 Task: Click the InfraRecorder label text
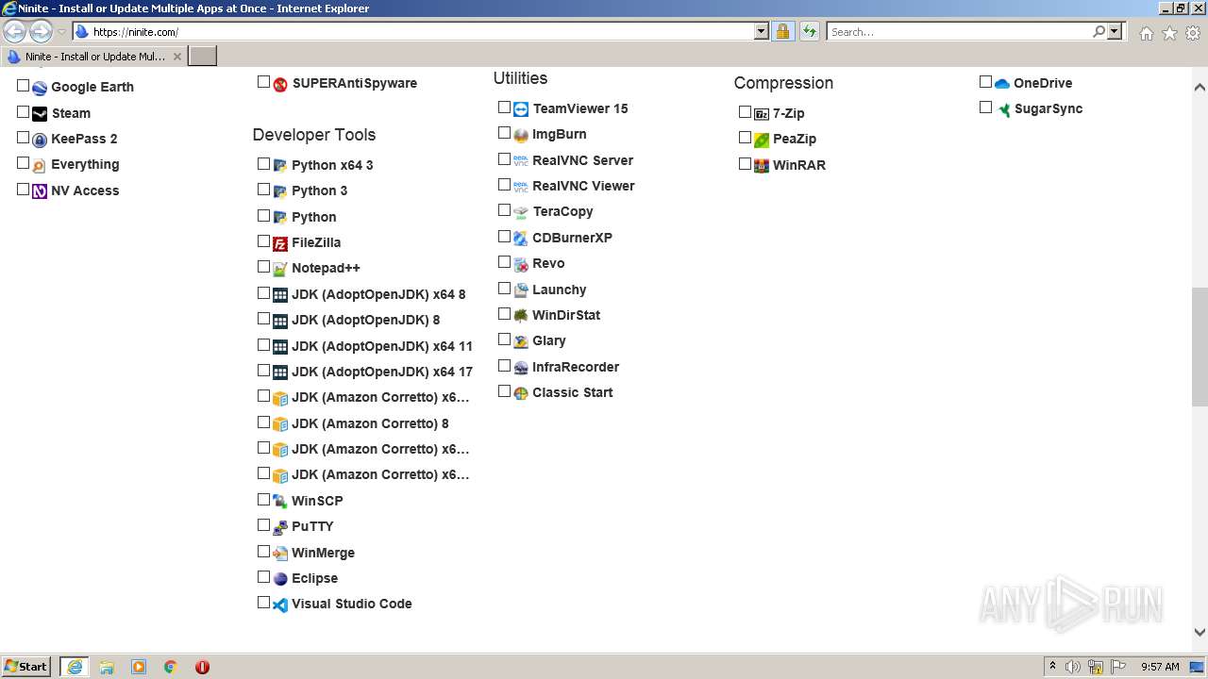click(576, 367)
